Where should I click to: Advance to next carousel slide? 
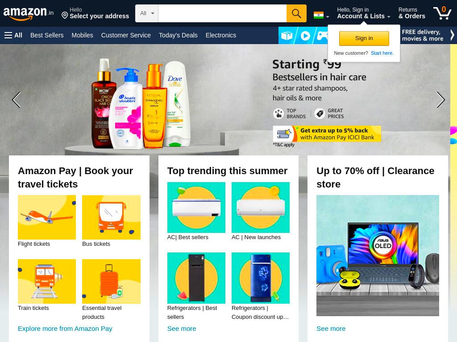click(440, 100)
